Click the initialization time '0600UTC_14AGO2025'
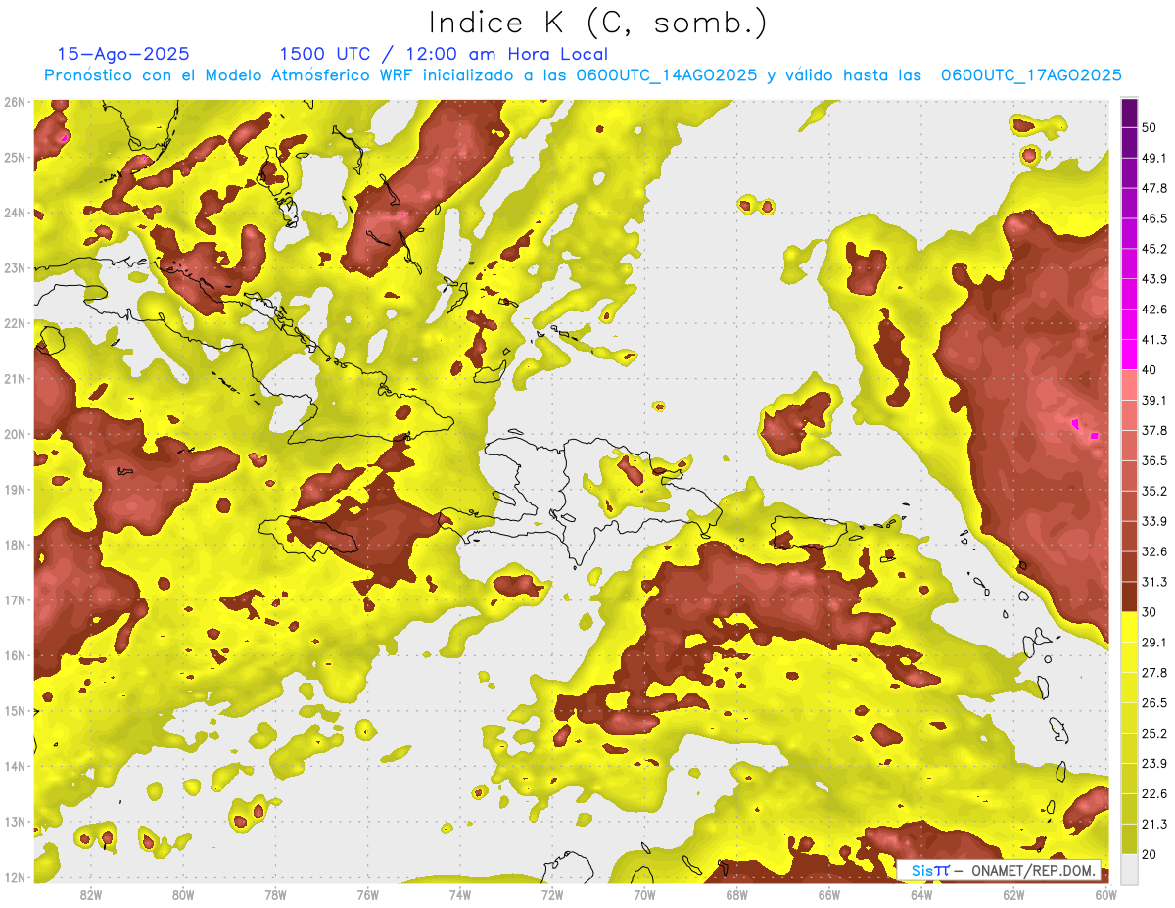Viewport: 1175px width, 908px height. (667, 75)
